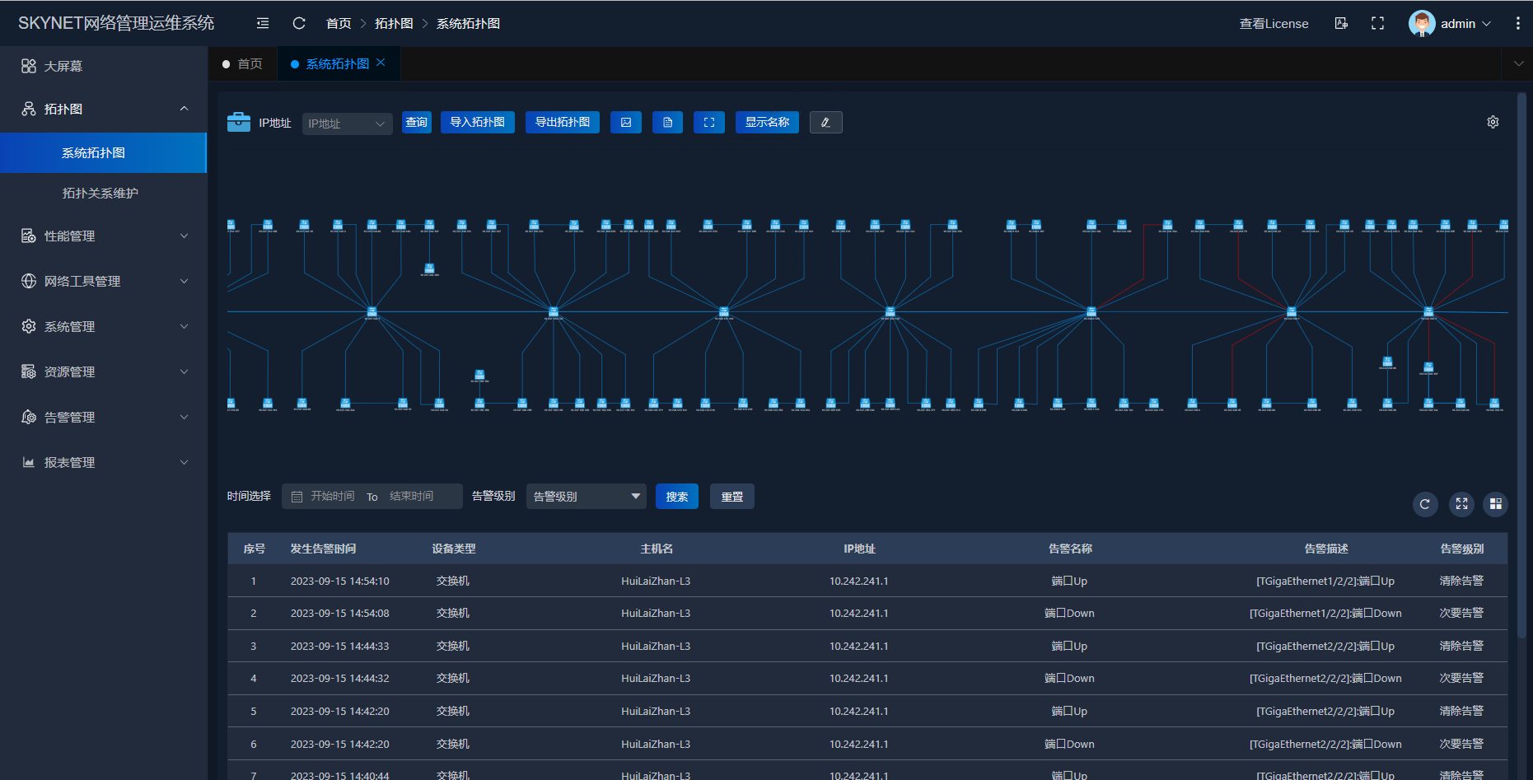Click the 查询 button
Screen dimensions: 1533x780
(417, 122)
